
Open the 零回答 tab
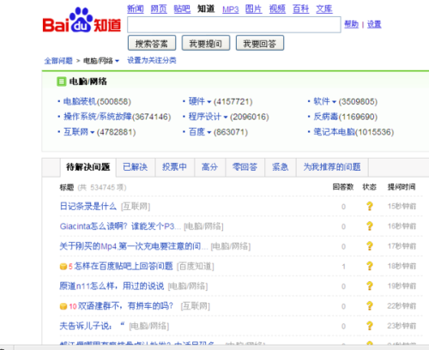[245, 167]
